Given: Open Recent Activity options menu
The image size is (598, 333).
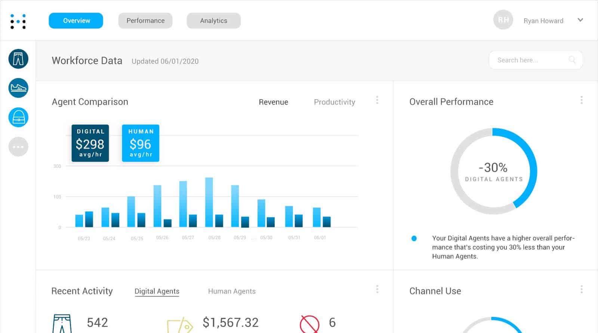Looking at the screenshot, I should click(x=377, y=289).
